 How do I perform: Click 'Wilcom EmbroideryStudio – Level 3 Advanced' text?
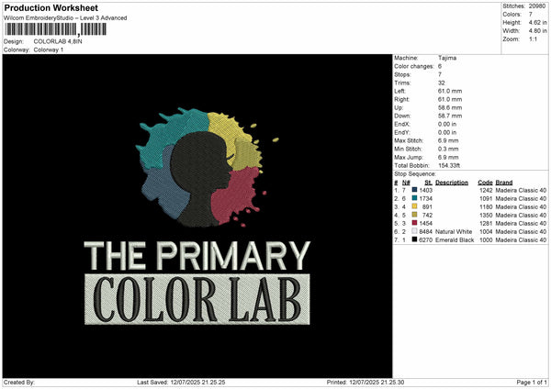[65, 18]
